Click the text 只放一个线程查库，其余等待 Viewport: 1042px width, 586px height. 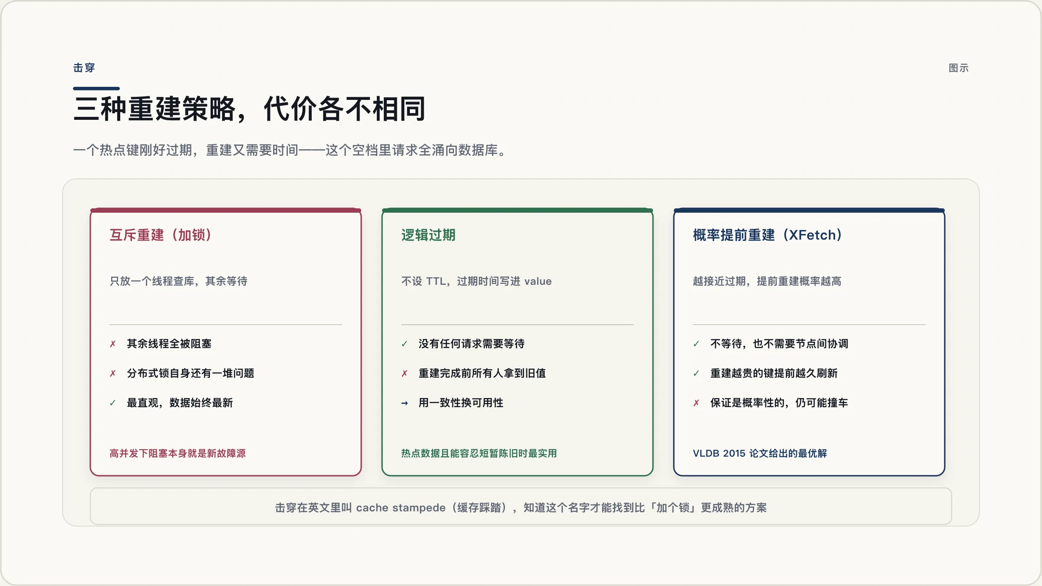click(x=178, y=281)
